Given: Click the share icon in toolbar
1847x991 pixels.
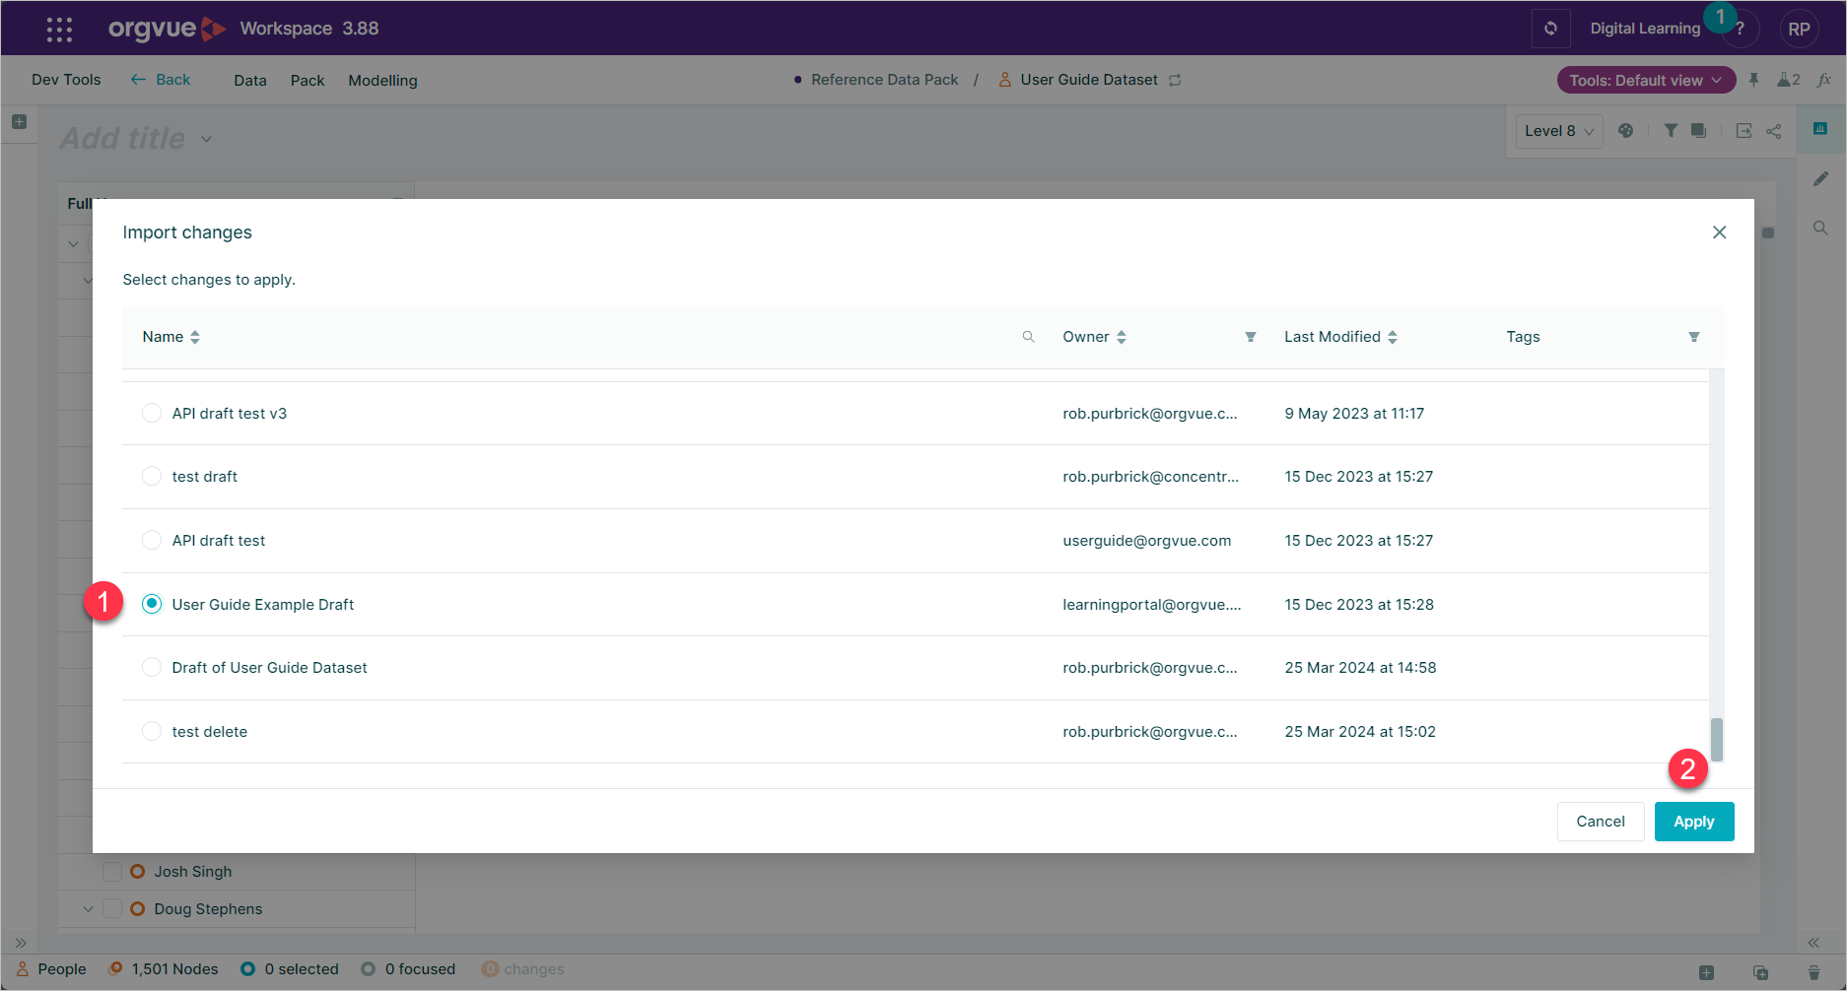Looking at the screenshot, I should [1773, 130].
